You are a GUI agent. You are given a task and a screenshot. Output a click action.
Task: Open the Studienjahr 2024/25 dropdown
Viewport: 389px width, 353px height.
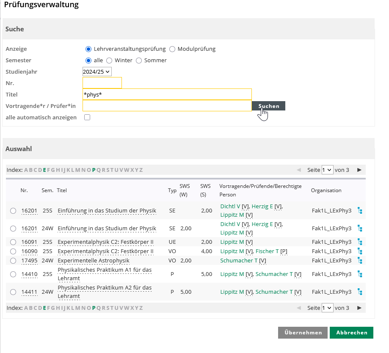(x=97, y=72)
